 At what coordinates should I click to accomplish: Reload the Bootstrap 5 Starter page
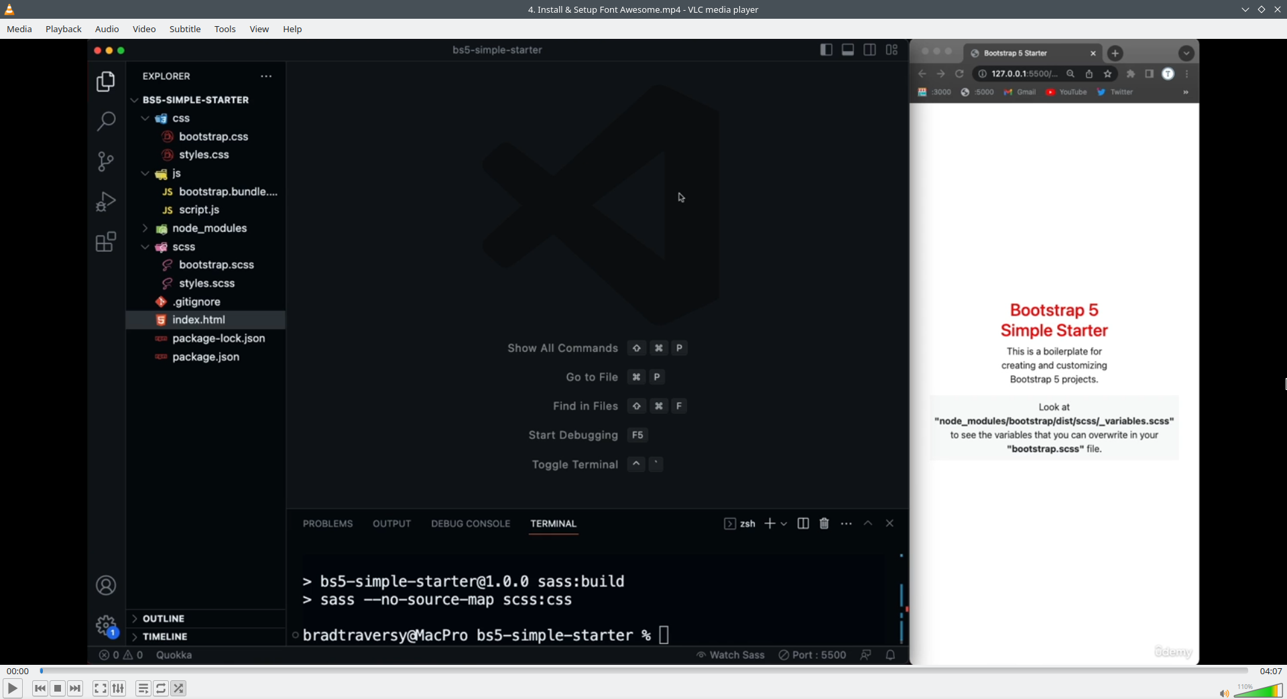coord(959,74)
